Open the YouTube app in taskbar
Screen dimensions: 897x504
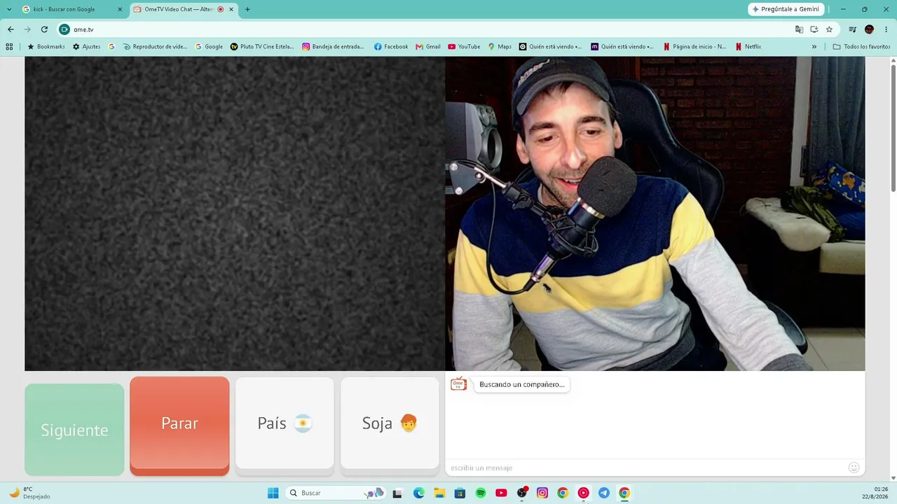(x=501, y=493)
